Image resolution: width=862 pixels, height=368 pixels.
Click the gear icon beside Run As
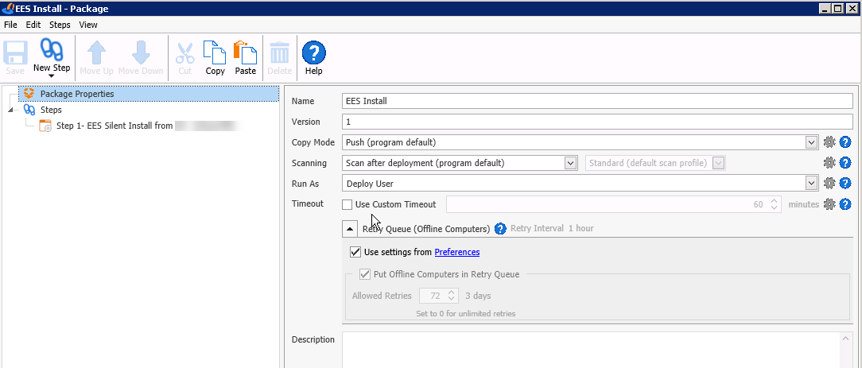pos(829,184)
